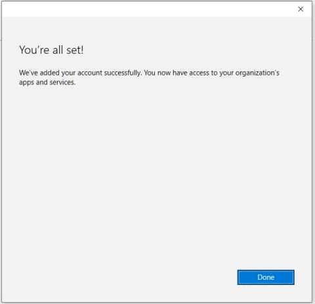Click the word "You're" in the heading
This screenshot has height=304, width=315.
(34, 50)
